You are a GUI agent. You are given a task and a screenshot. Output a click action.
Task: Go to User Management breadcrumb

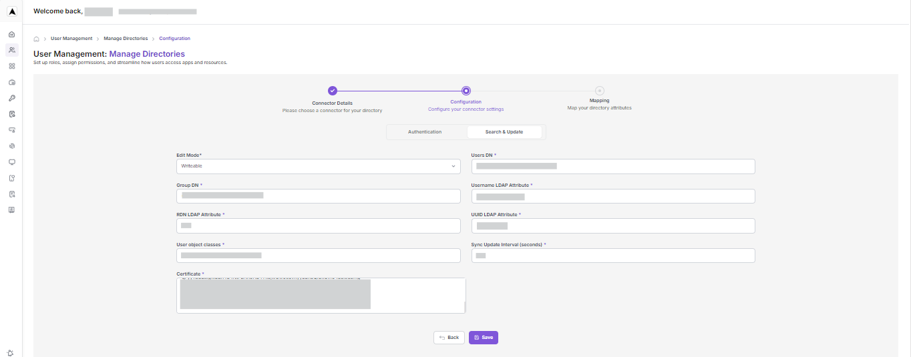(x=71, y=39)
